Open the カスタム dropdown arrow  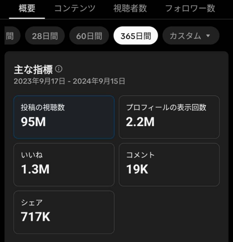[208, 36]
